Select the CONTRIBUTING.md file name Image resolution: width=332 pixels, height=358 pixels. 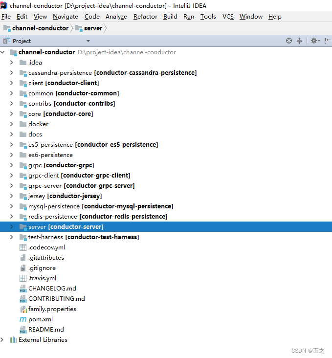coord(57,299)
